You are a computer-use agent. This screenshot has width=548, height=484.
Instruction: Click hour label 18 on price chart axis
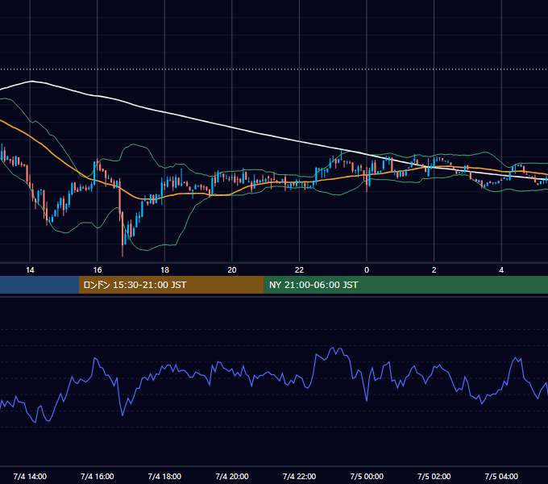(164, 270)
